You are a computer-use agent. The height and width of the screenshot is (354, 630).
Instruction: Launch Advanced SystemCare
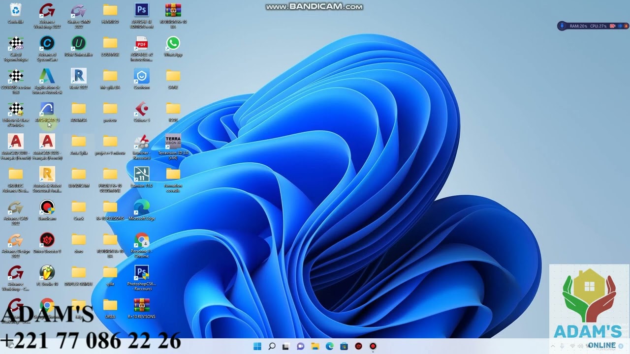(x=47, y=49)
